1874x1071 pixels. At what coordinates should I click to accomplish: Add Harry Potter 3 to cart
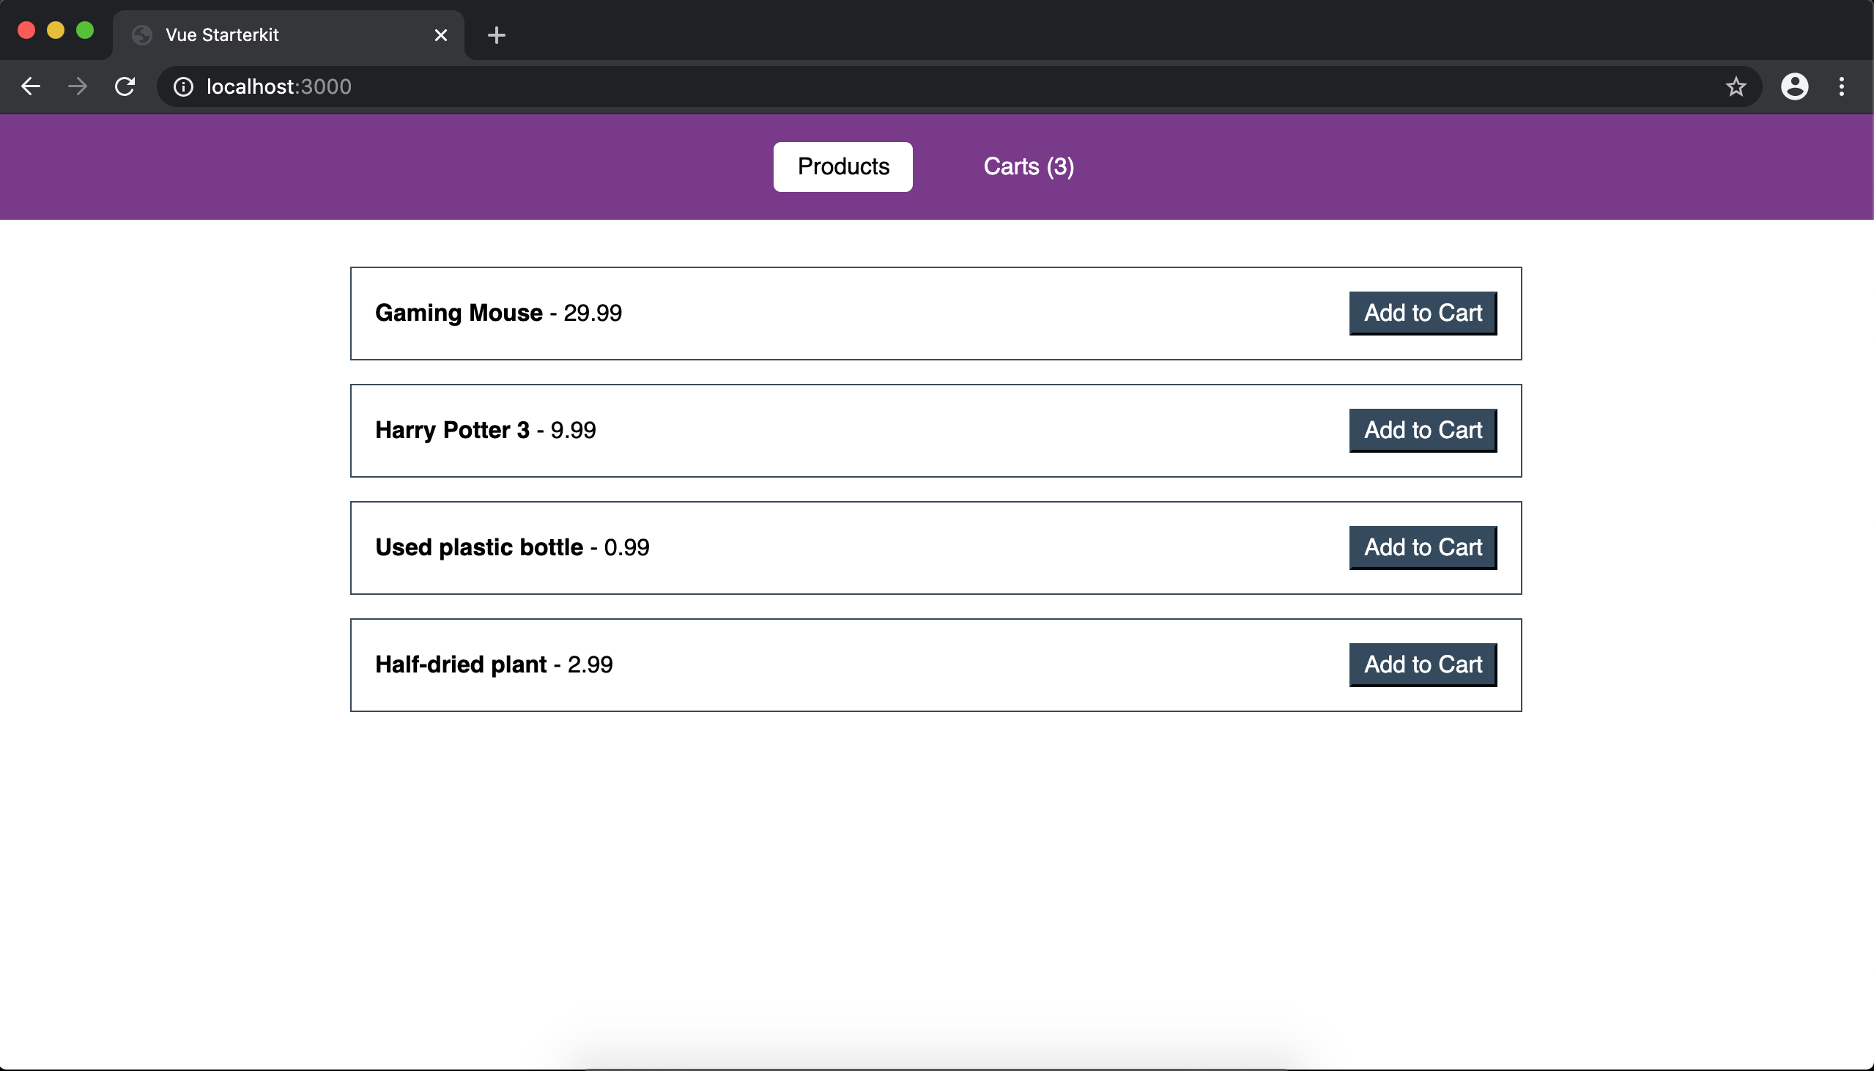click(1423, 430)
